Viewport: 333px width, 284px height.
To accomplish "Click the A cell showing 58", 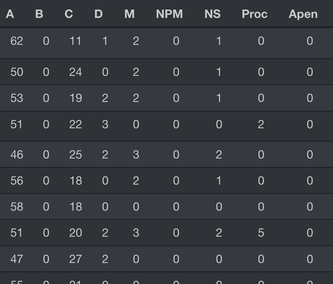I will point(17,207).
